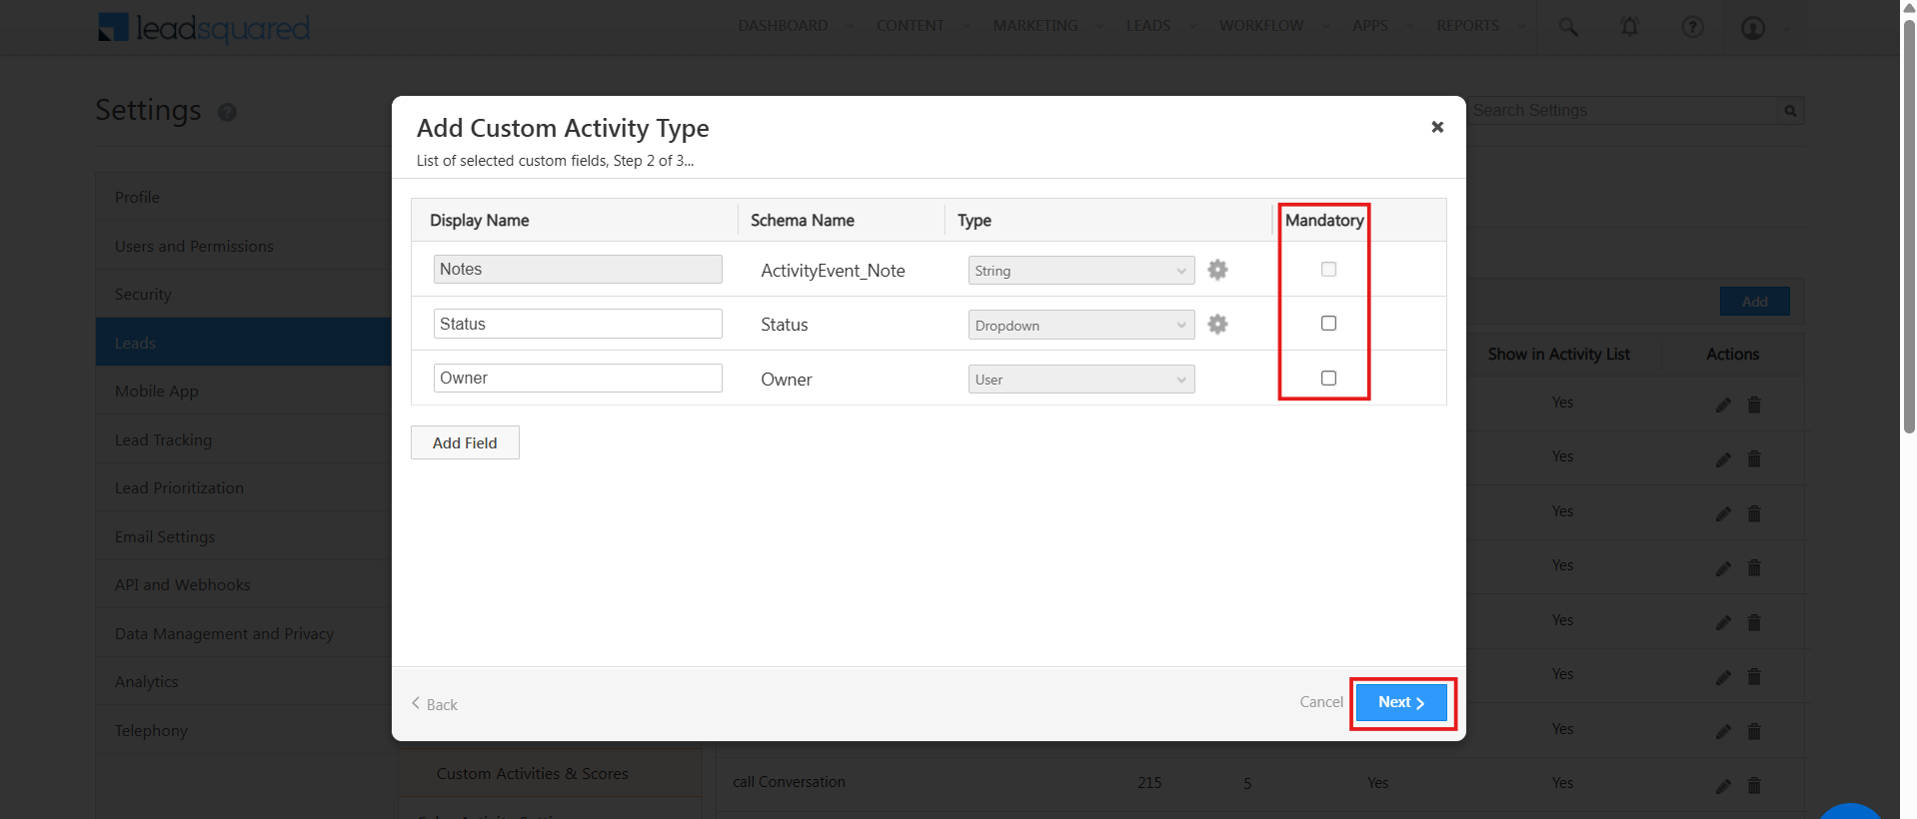Expand the CONTENT menu
Viewport: 1917px width, 819px height.
(923, 26)
